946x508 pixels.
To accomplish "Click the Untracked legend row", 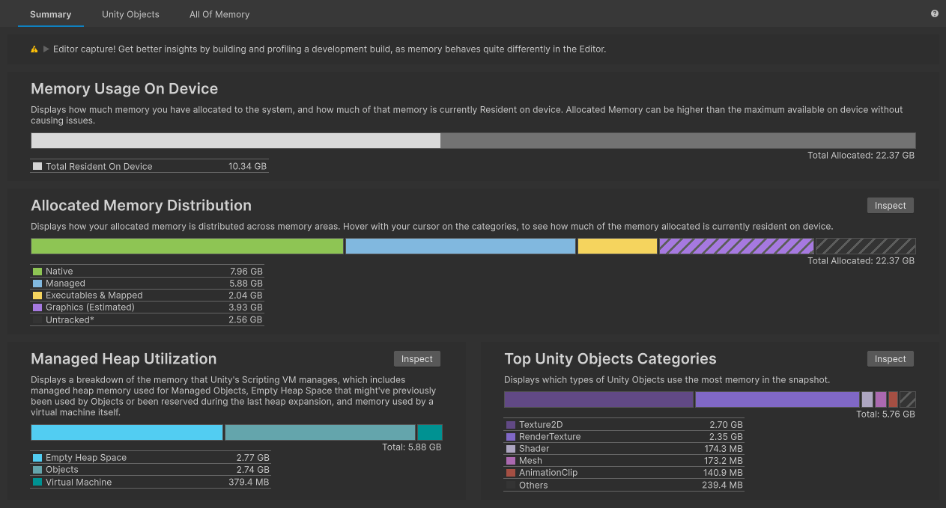I will [147, 320].
